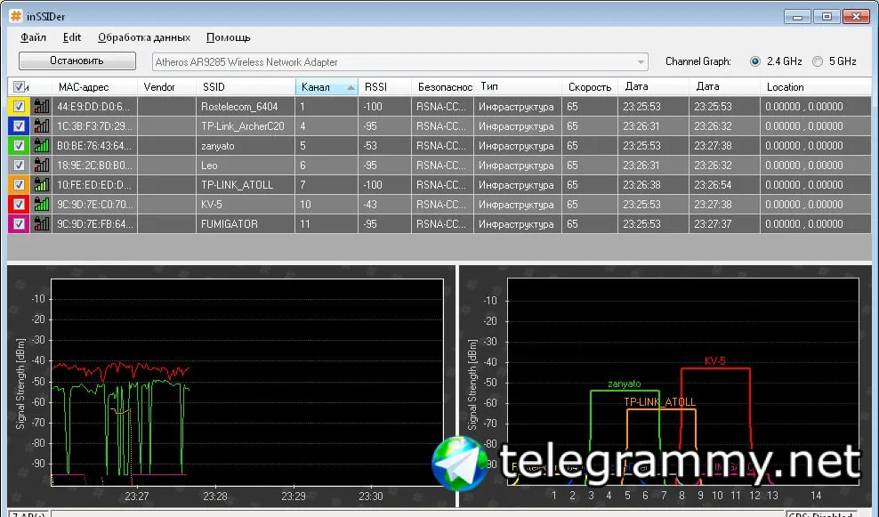Screen dimensions: 879x517
Task: Maximize the inSSIDer window
Action: click(827, 16)
